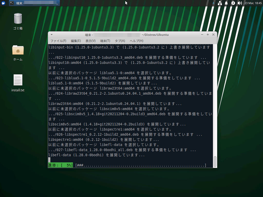Open the terminal window options triangle

click(x=51, y=35)
